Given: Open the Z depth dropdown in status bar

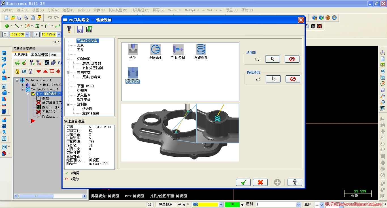Looking at the screenshot, I should point(221,205).
